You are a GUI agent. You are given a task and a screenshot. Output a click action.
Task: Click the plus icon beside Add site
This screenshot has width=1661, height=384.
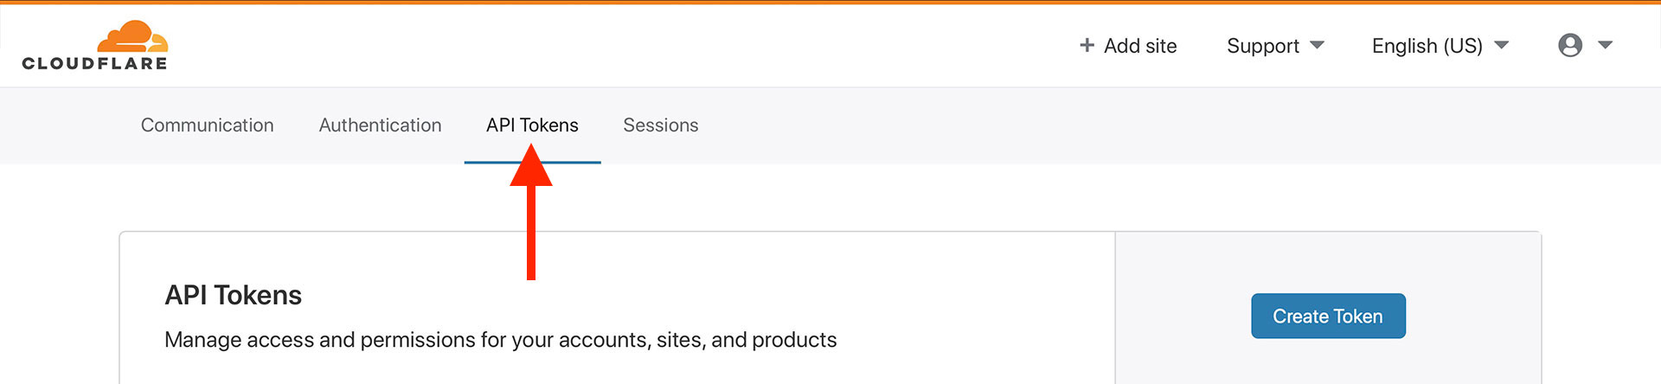coord(1087,45)
